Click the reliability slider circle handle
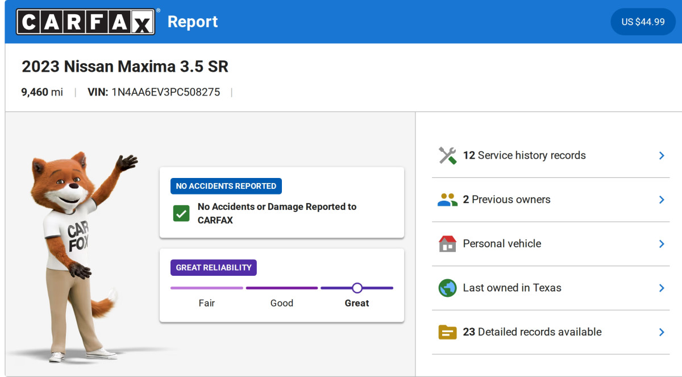 [357, 288]
